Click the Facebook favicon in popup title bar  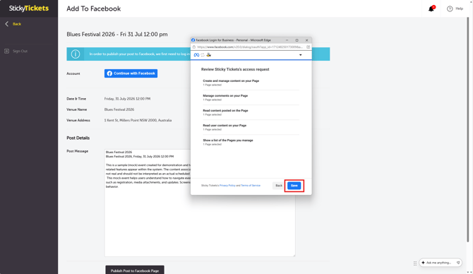click(x=193, y=40)
